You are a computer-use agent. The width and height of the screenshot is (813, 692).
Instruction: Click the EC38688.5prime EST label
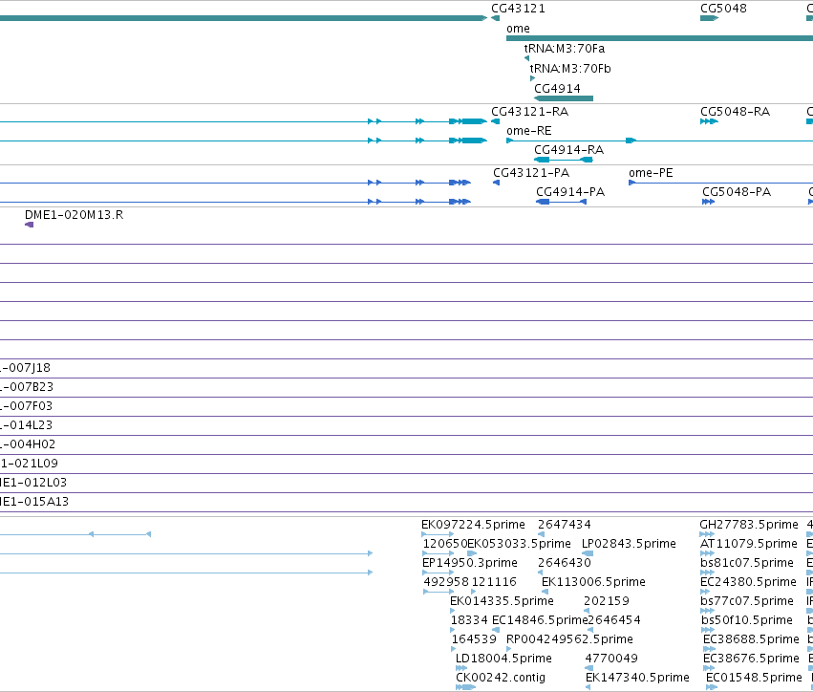pyautogui.click(x=751, y=639)
